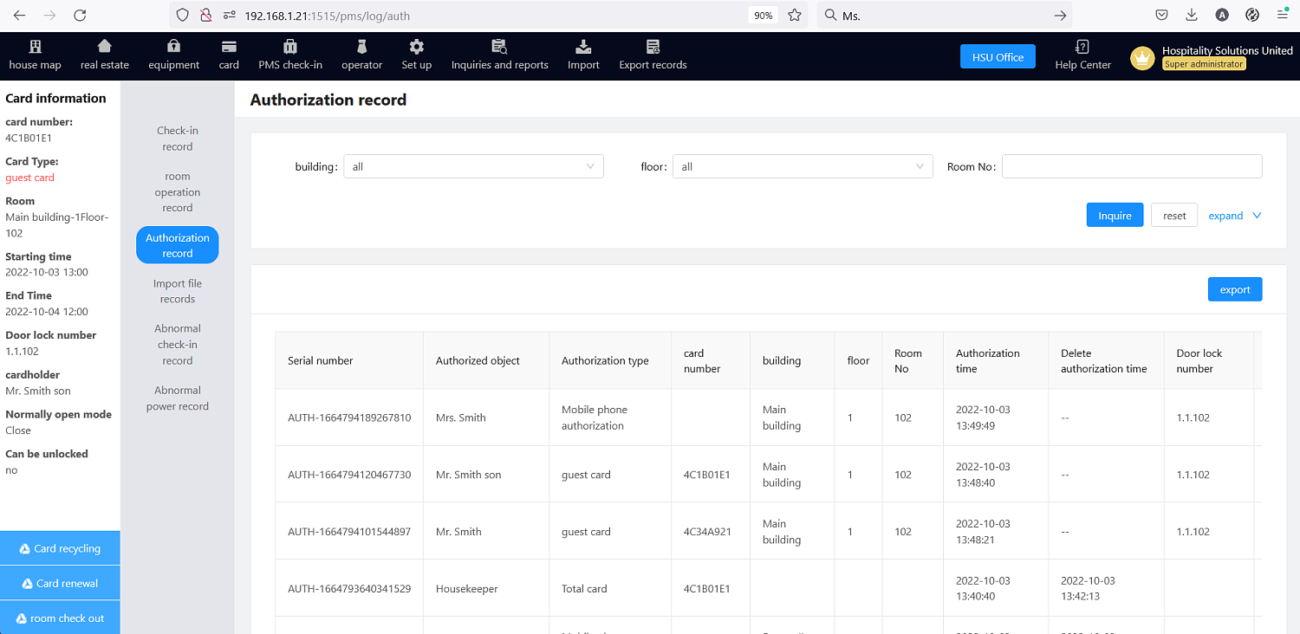The image size is (1300, 634).
Task: Click the Housekeeper cell
Action: (486, 589)
